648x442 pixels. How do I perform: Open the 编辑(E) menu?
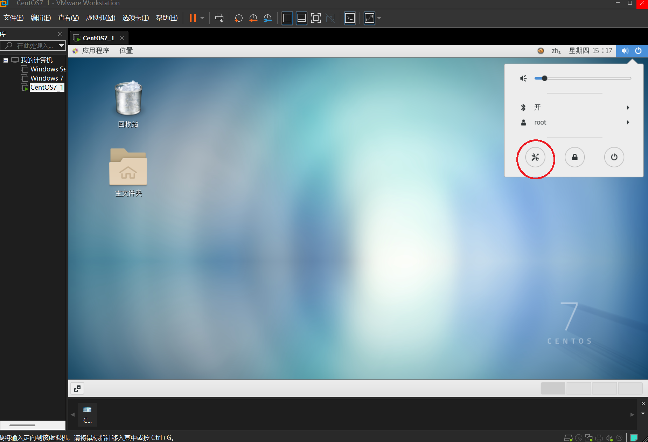[x=41, y=18]
